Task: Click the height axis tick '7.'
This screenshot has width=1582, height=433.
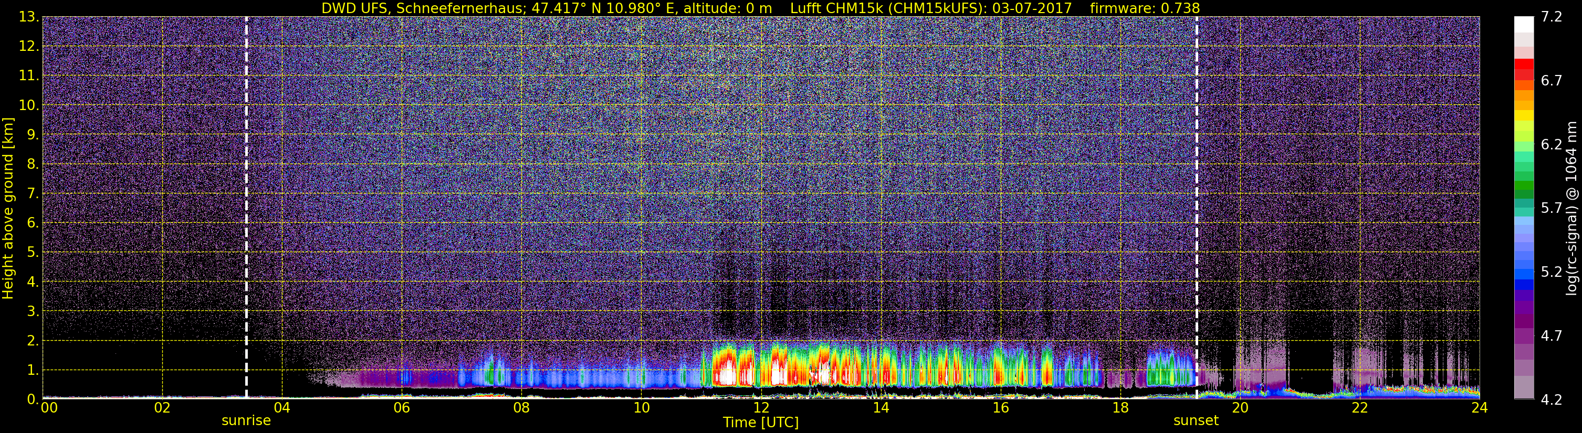Action: click(33, 193)
